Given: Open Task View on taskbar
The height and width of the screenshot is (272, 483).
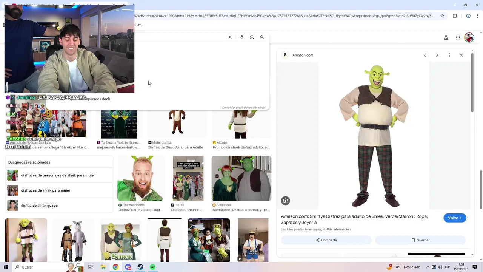Looking at the screenshot, I should (91, 267).
